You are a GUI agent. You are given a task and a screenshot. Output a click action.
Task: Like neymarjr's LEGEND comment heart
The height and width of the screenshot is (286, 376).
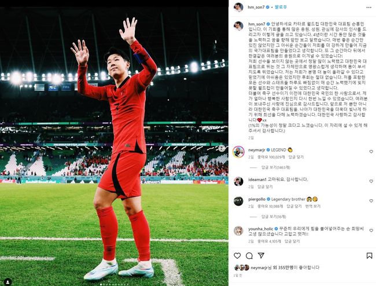pos(371,152)
